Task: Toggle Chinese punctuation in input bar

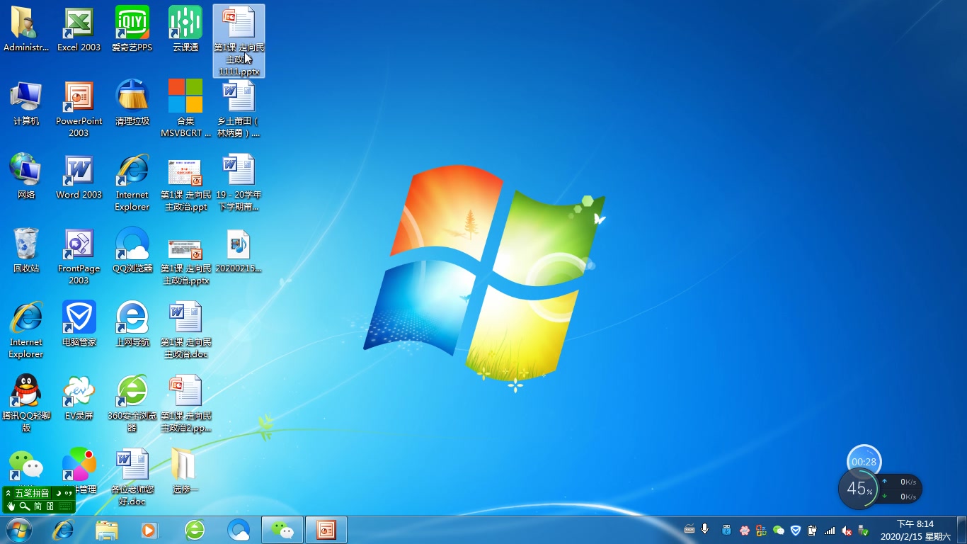Action: pos(69,493)
